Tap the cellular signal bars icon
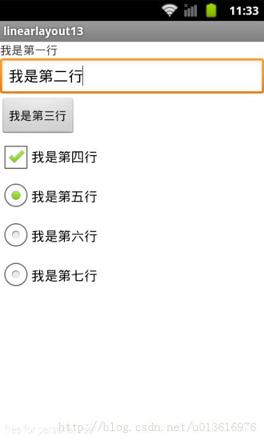264x440 pixels. pos(191,11)
